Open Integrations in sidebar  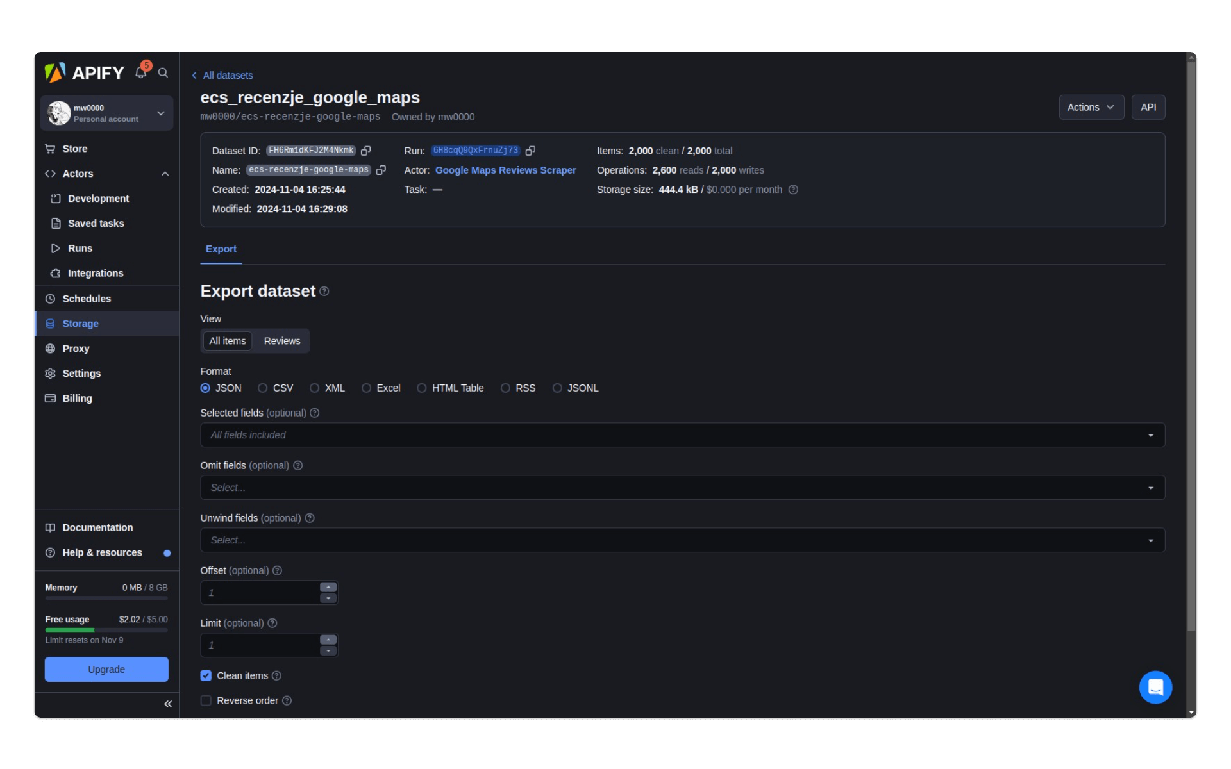click(x=106, y=274)
